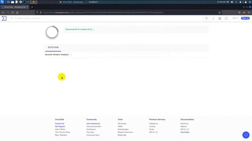Screen dimensions: 252x141
Task: Expand the terminal dropdown arrow in panel
Action: click(x=27, y=2)
